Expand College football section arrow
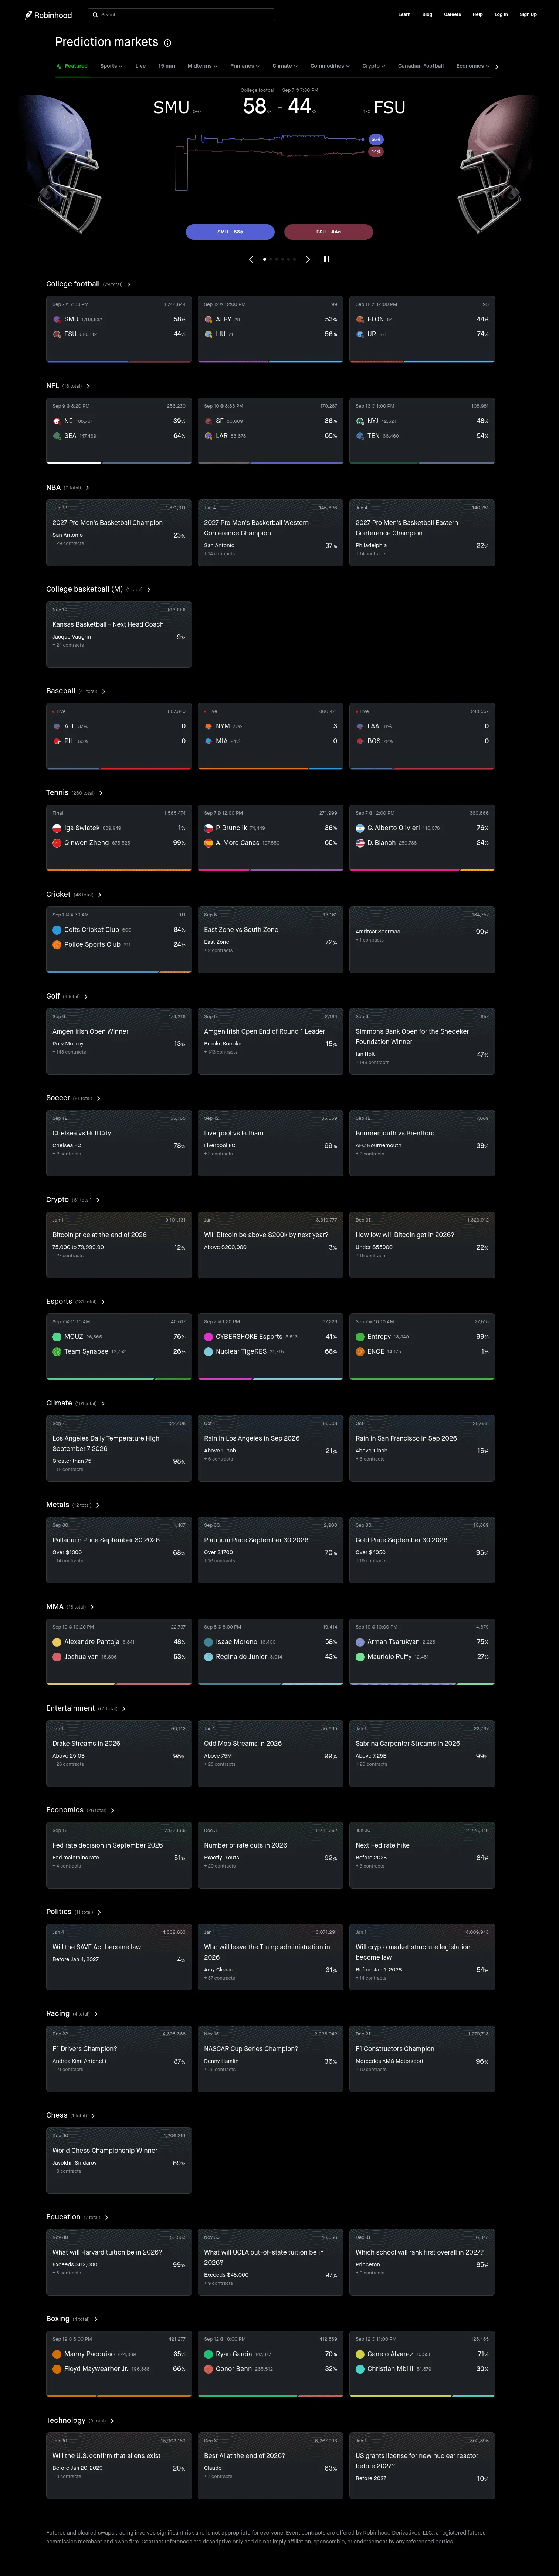The width and height of the screenshot is (559, 2576). point(129,285)
